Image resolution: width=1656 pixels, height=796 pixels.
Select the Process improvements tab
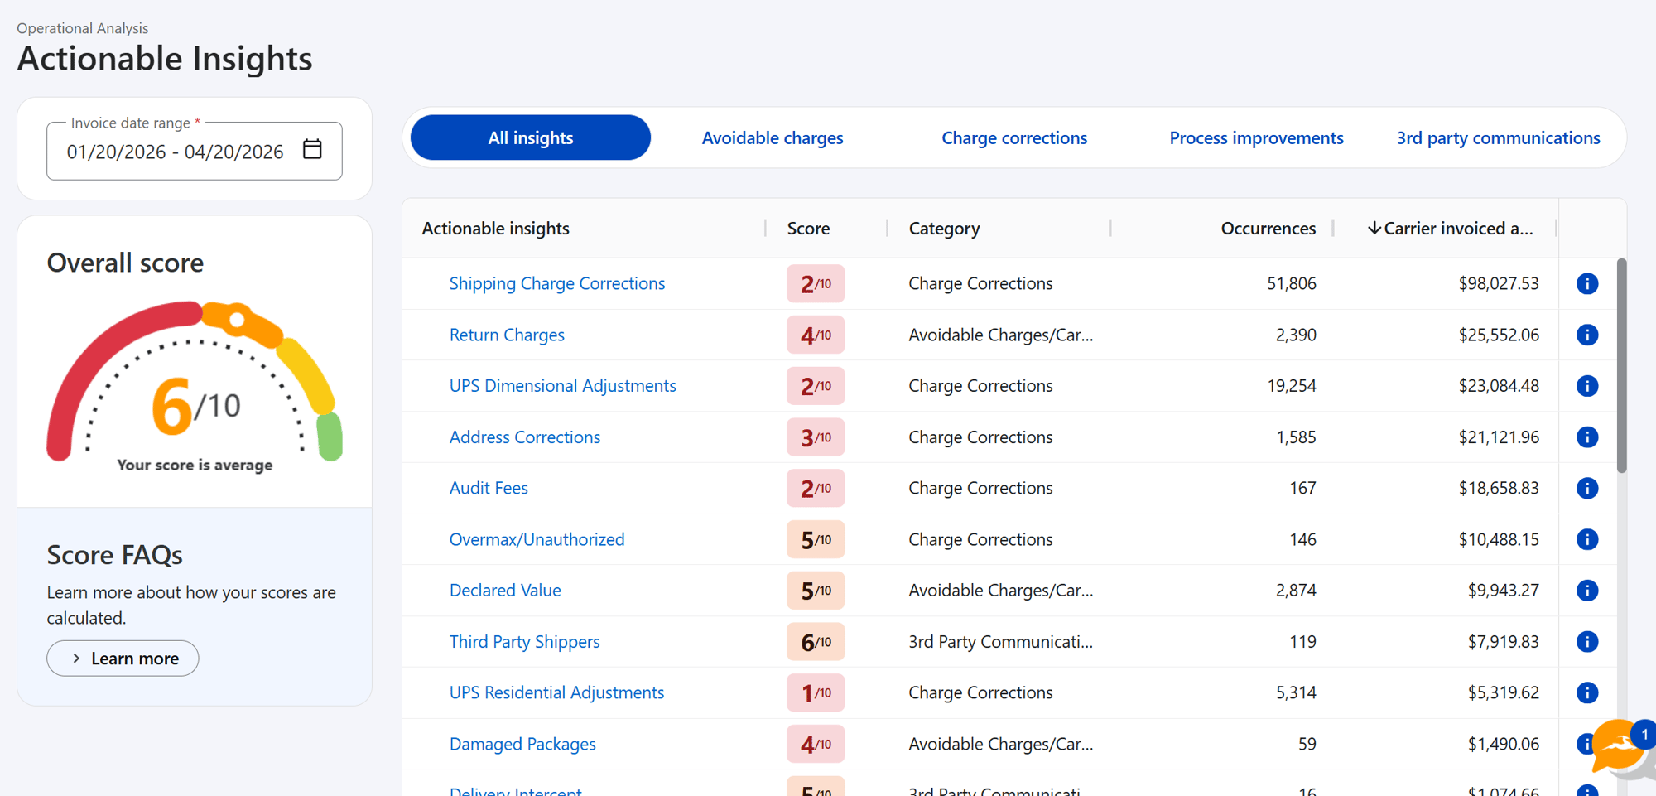(x=1255, y=137)
